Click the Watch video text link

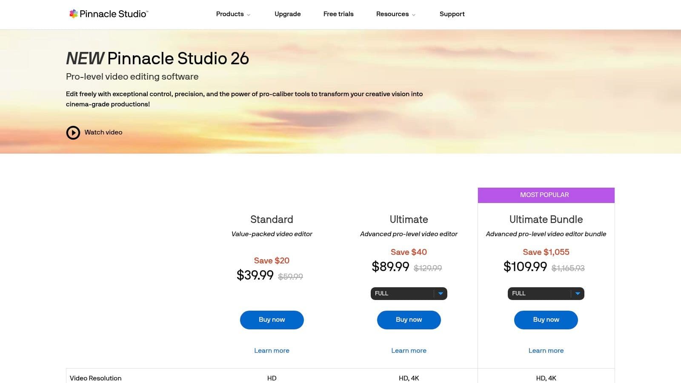[x=103, y=132]
